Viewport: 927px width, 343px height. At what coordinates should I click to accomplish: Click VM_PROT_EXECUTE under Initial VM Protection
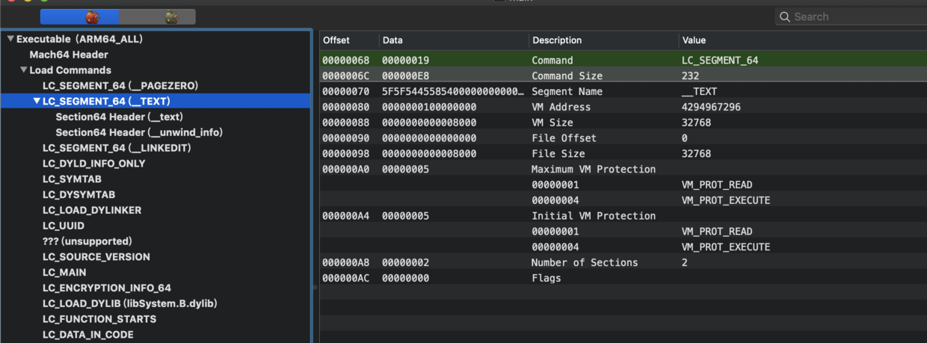click(726, 247)
